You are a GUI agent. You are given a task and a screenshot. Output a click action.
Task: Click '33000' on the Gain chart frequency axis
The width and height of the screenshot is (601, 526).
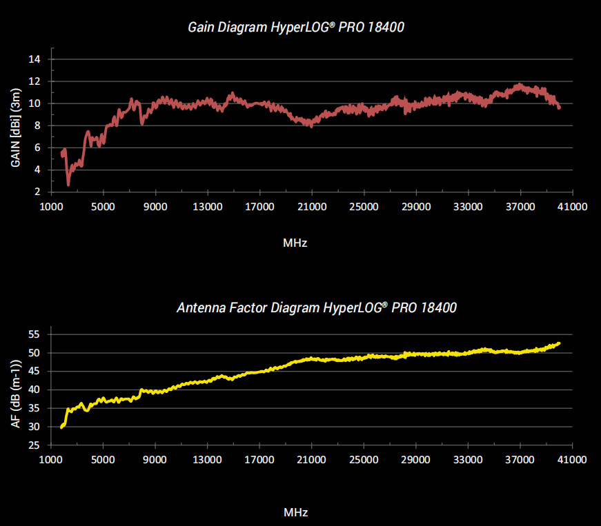click(x=468, y=207)
